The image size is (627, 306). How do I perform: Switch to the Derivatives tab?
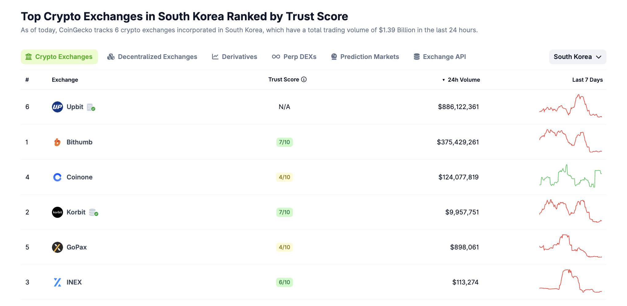pyautogui.click(x=235, y=57)
